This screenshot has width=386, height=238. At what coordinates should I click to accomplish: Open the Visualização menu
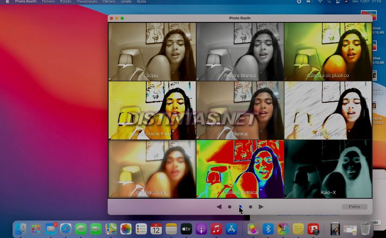(87, 1)
